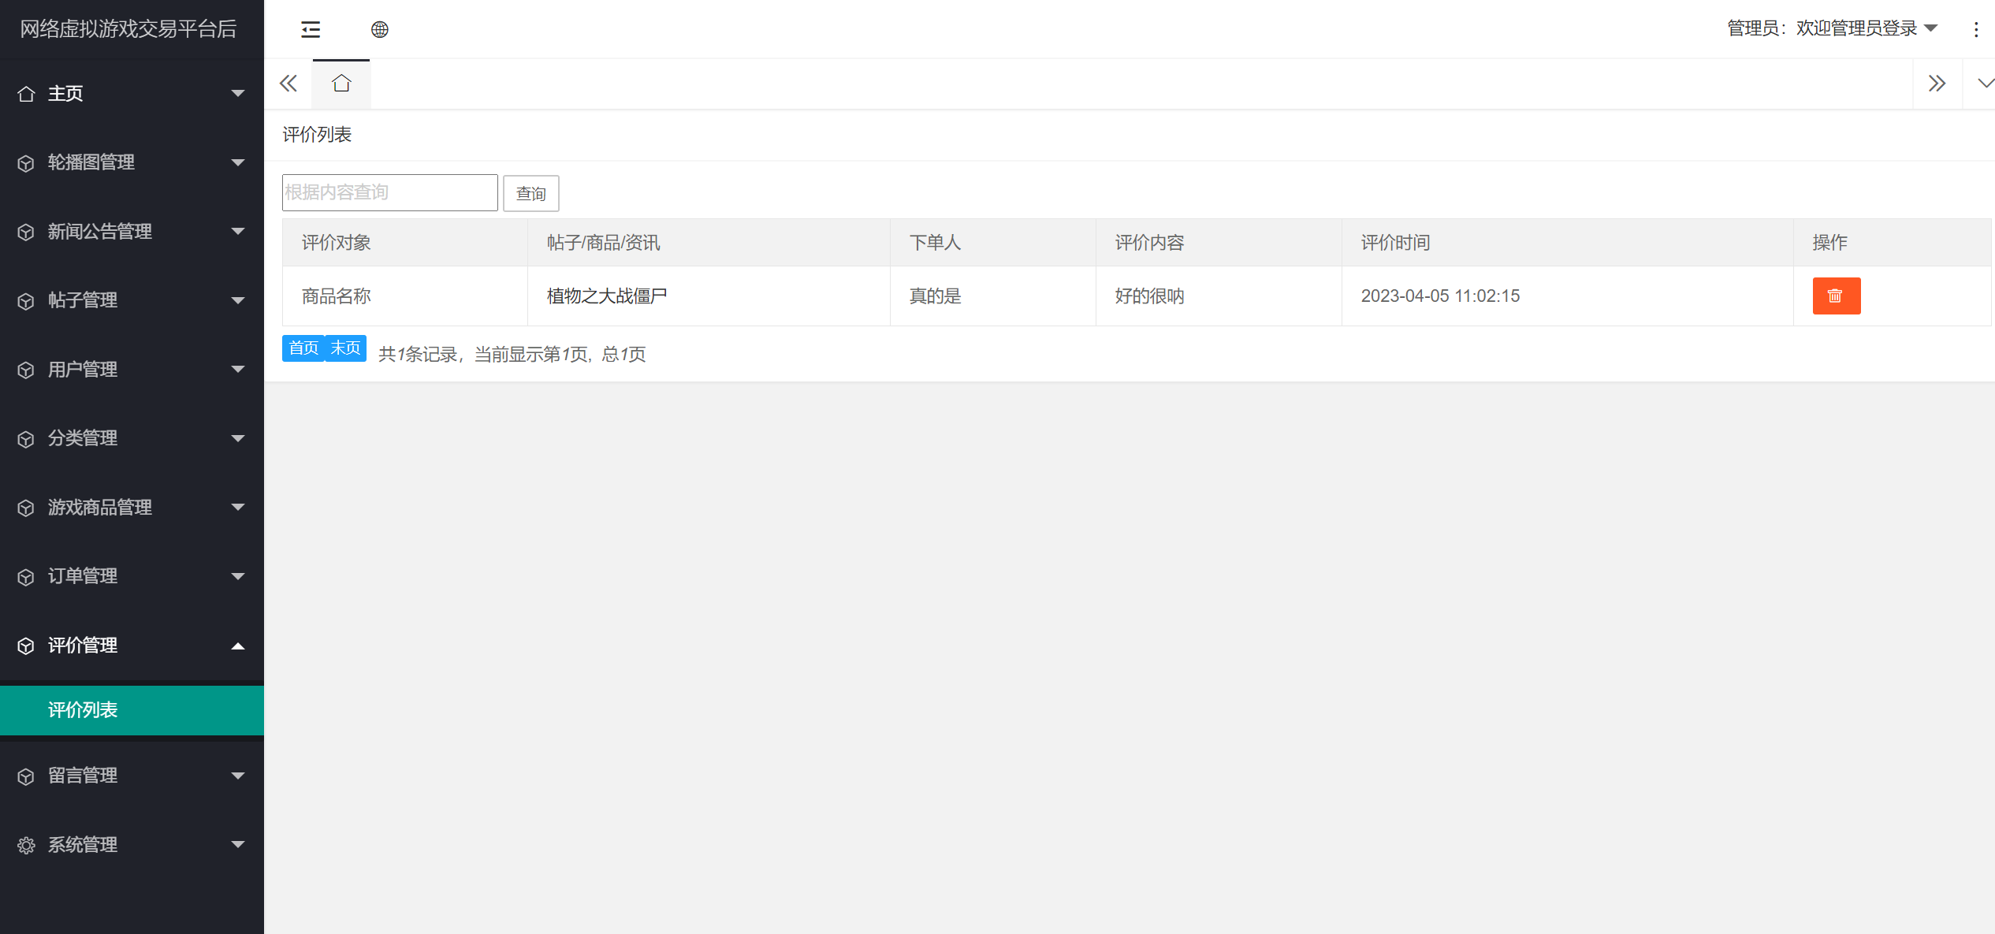Click the red trash delete button
This screenshot has width=1995, height=934.
(x=1836, y=296)
